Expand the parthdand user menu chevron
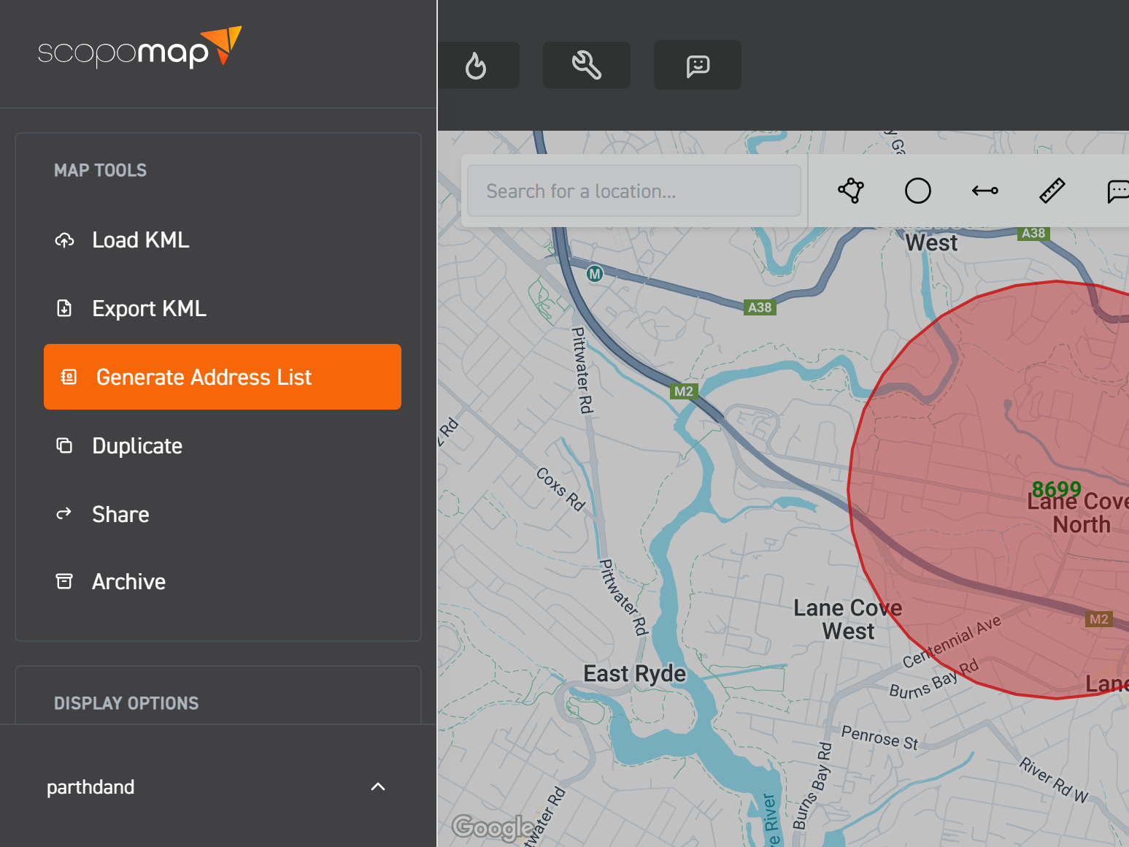The height and width of the screenshot is (847, 1129). tap(378, 786)
